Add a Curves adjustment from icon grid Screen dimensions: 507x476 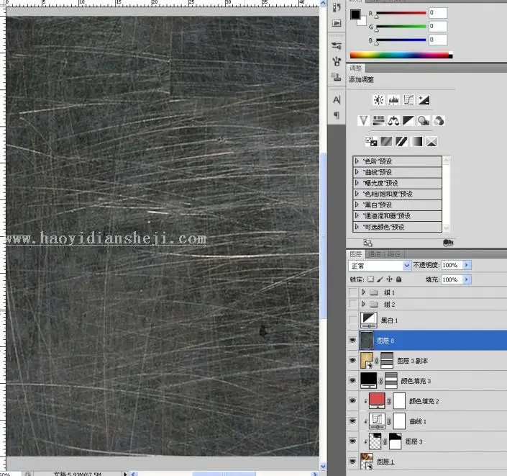pyautogui.click(x=408, y=100)
